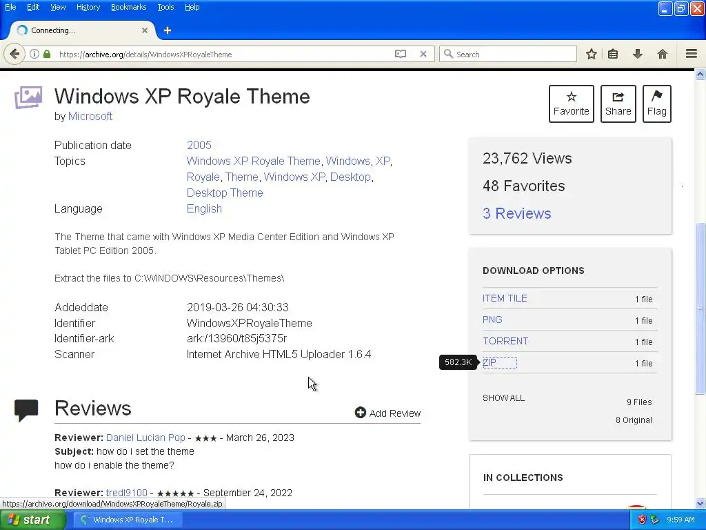This screenshot has width=706, height=530.
Task: Open the 8 Original files link
Action: 634,420
